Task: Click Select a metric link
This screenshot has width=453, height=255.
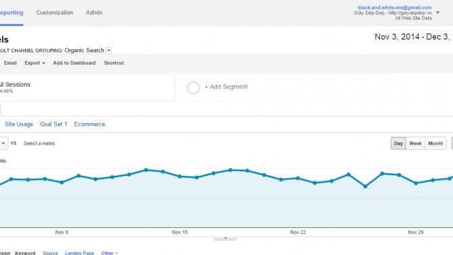Action: 39,143
